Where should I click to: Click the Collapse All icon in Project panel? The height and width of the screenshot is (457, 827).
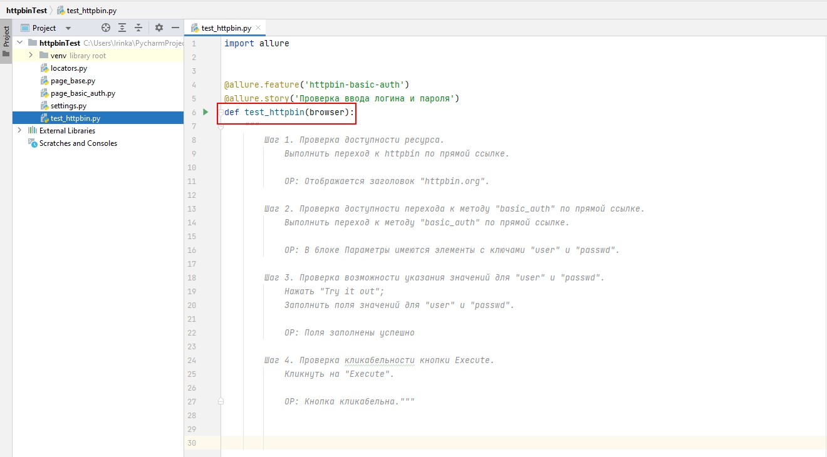(138, 28)
